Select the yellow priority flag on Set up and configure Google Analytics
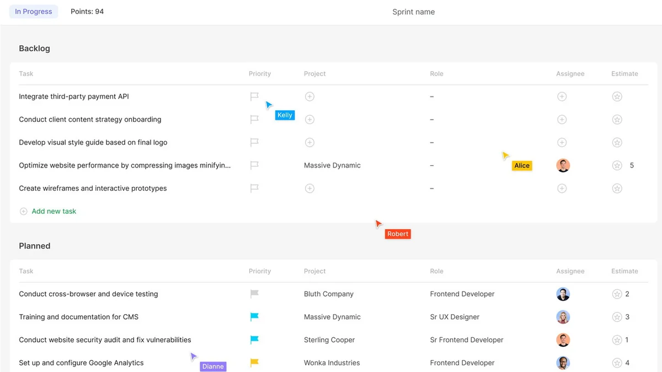This screenshot has width=662, height=372. tap(254, 363)
